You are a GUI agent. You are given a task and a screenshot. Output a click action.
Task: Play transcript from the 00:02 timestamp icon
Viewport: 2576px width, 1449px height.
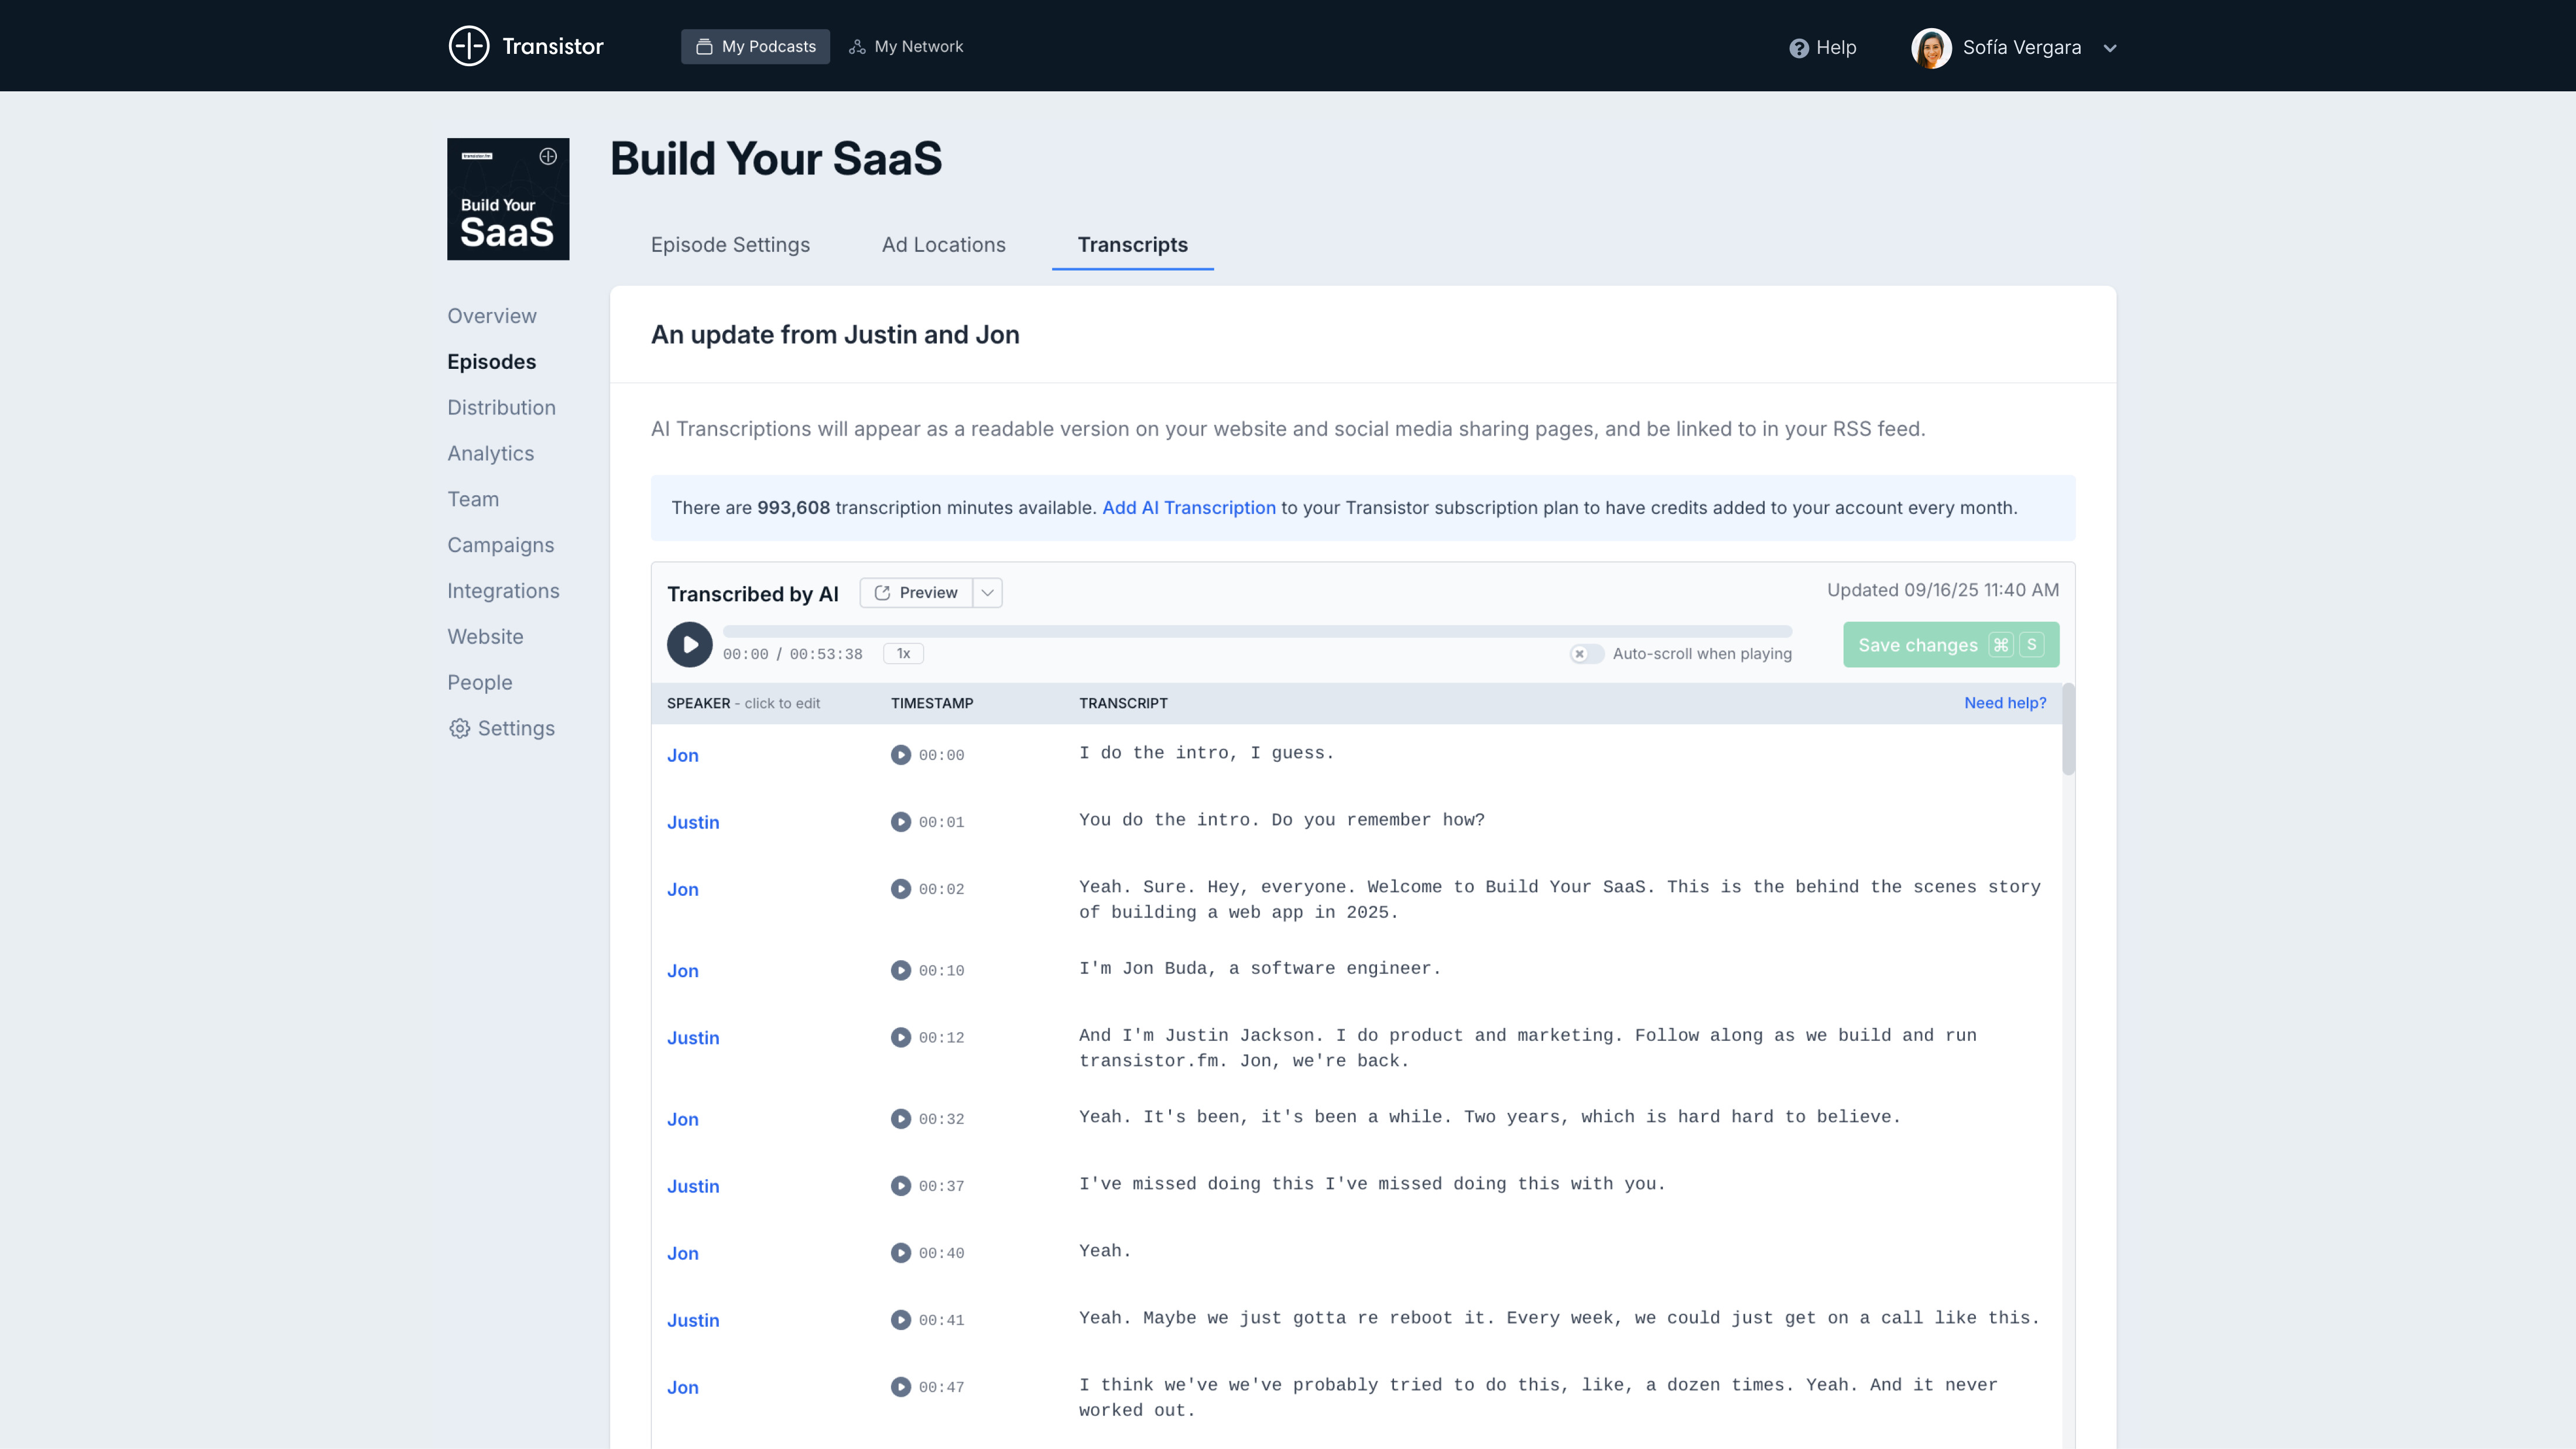pos(900,889)
